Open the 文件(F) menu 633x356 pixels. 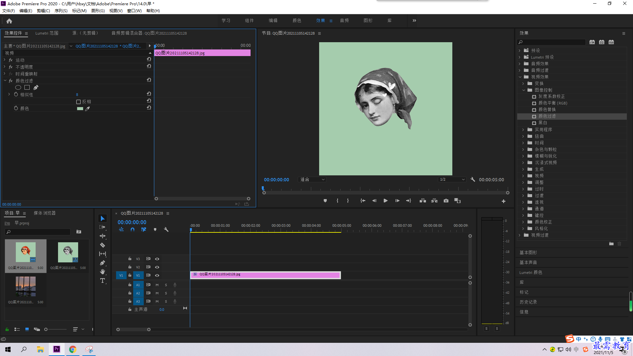9,11
